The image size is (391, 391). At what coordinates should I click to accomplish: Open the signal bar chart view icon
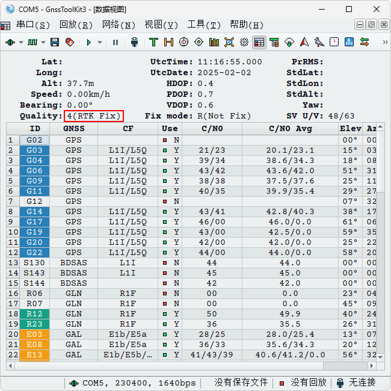[x=214, y=42]
